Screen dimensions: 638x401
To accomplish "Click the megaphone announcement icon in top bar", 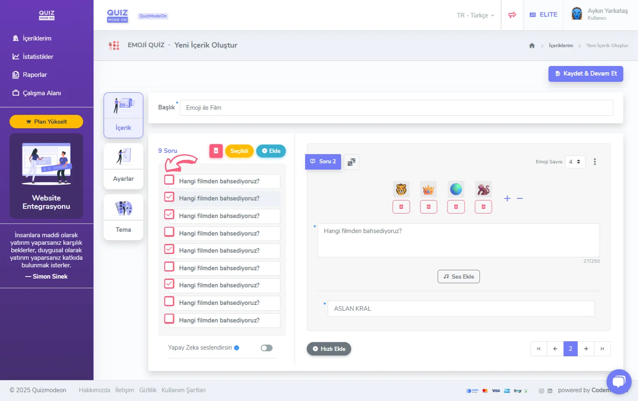I will pyautogui.click(x=512, y=14).
